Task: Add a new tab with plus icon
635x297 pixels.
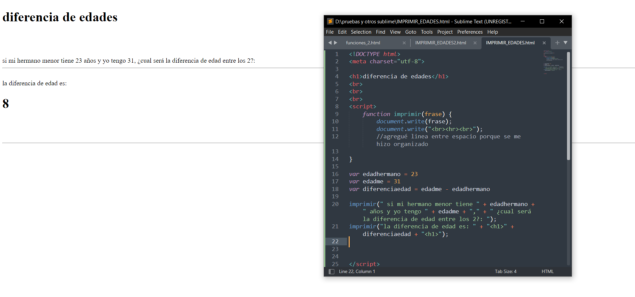Action: 557,43
